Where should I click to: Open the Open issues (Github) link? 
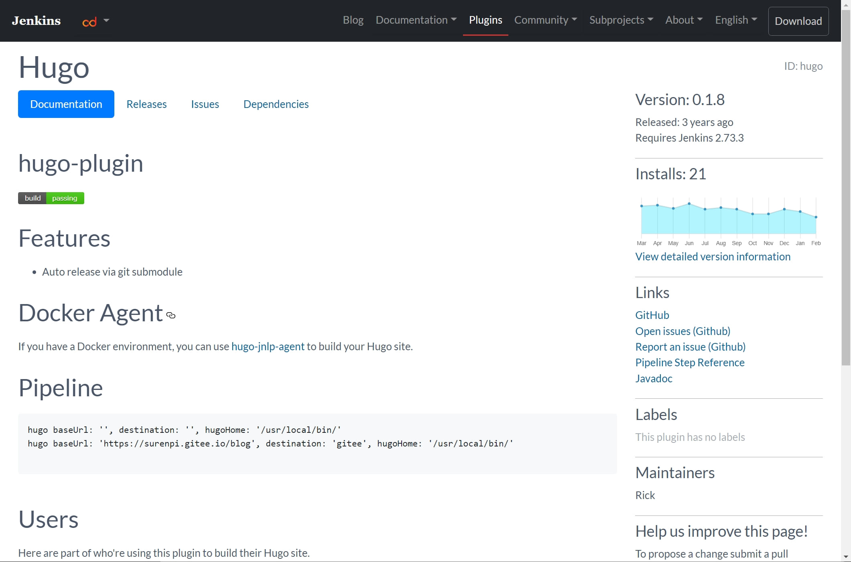(683, 331)
